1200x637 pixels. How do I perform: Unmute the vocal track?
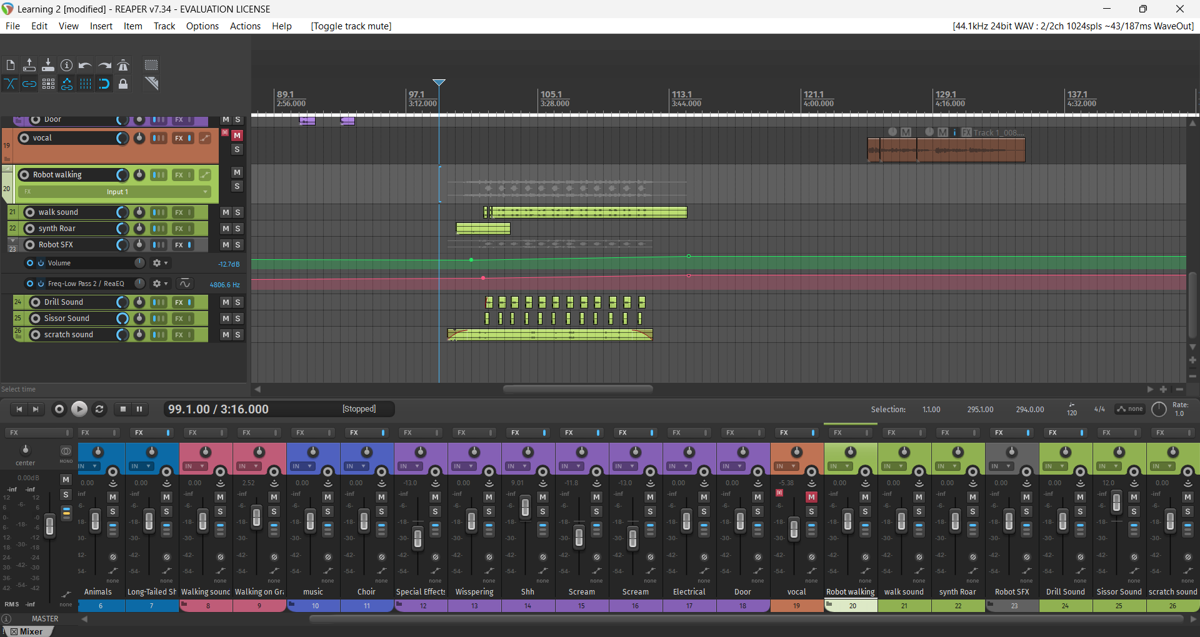(x=237, y=136)
